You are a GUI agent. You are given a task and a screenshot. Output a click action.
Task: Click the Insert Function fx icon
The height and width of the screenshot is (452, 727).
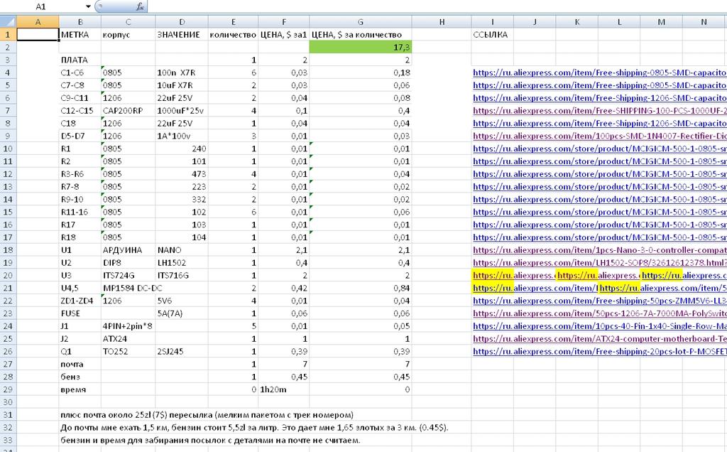pos(141,6)
